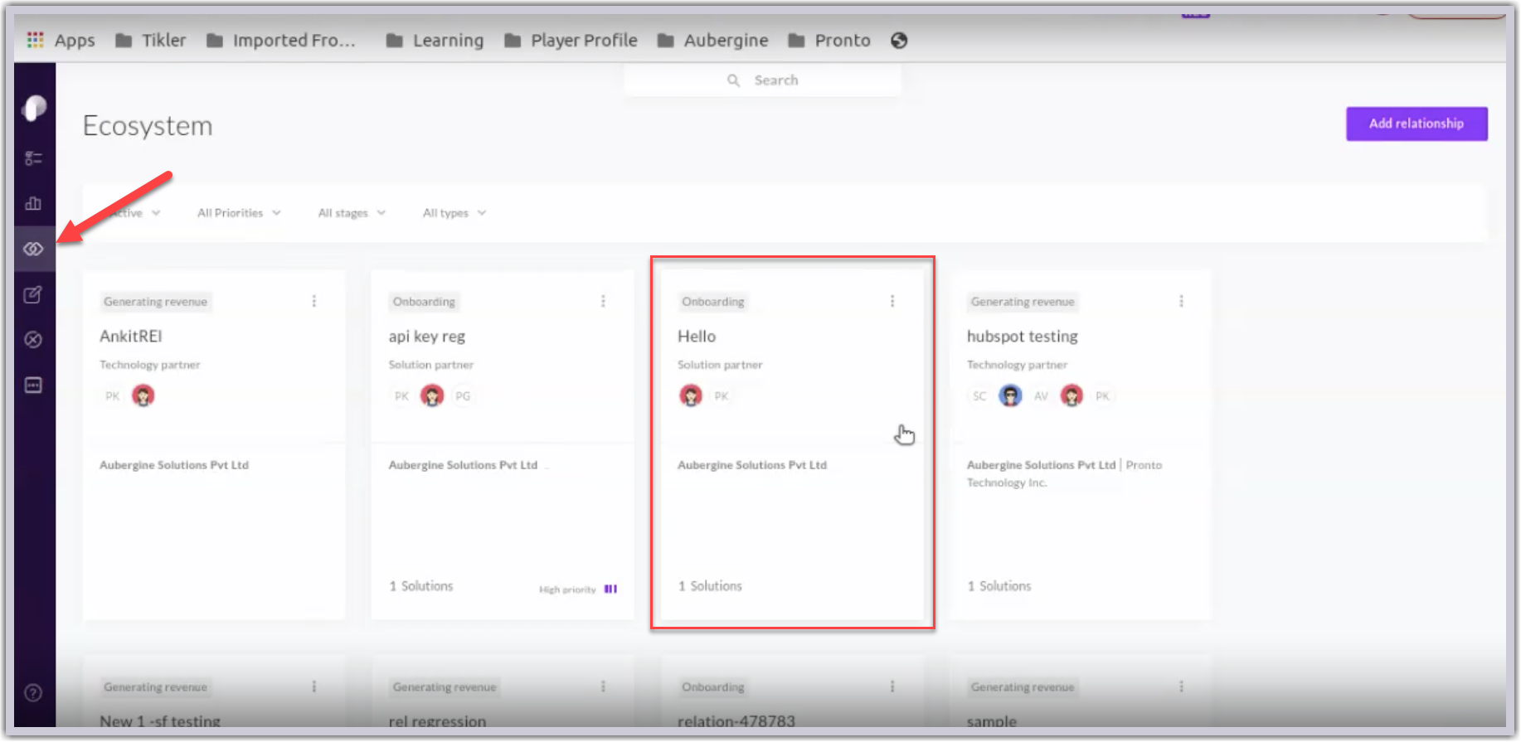Open options menu on relation-478783 card
Image resolution: width=1521 pixels, height=742 pixels.
(892, 686)
